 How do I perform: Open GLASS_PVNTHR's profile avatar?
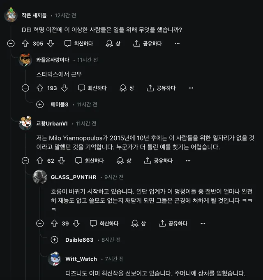point(39,177)
